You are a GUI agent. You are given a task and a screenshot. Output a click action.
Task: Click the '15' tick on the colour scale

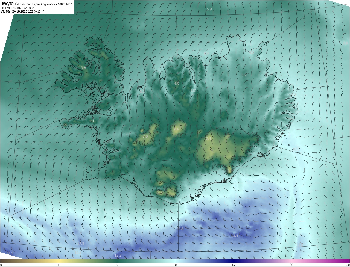233,265
